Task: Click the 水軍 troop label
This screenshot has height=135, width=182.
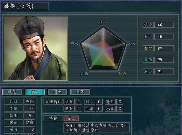Action: click(x=110, y=108)
